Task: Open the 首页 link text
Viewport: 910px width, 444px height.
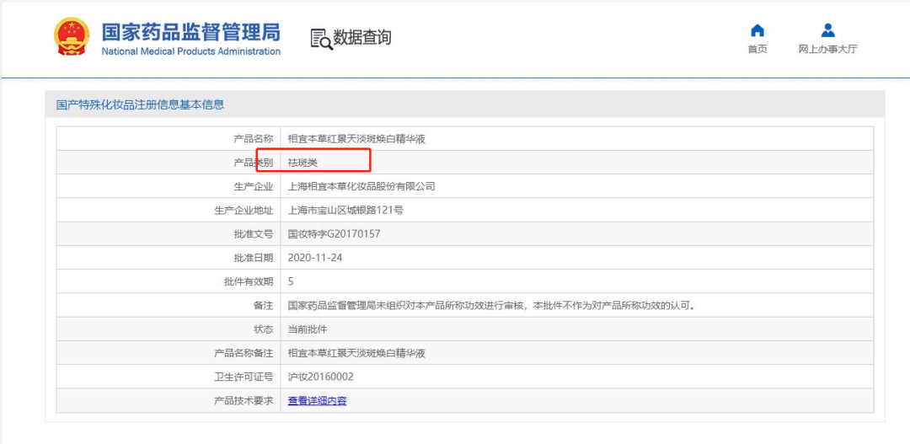Action: tap(757, 50)
